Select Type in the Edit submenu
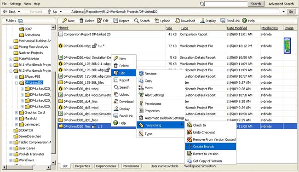The width and height of the screenshot is (299, 172). [x=161, y=134]
